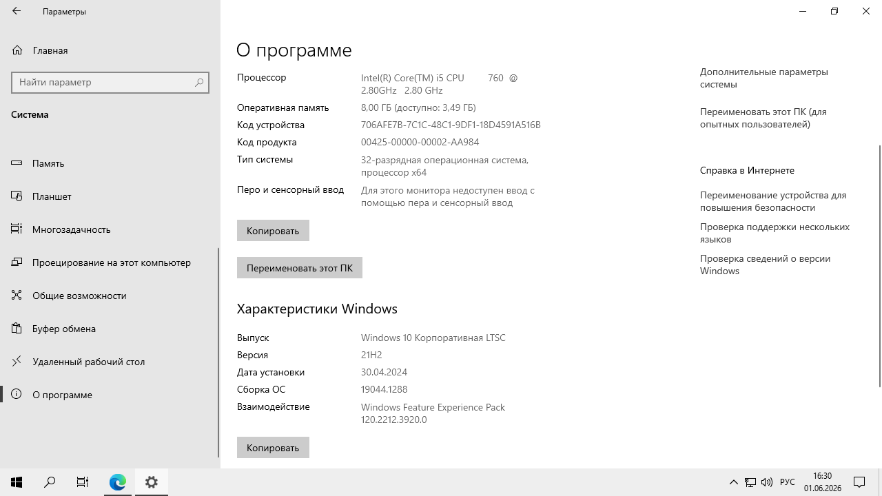Switch input language РУС indicator

coord(788,482)
